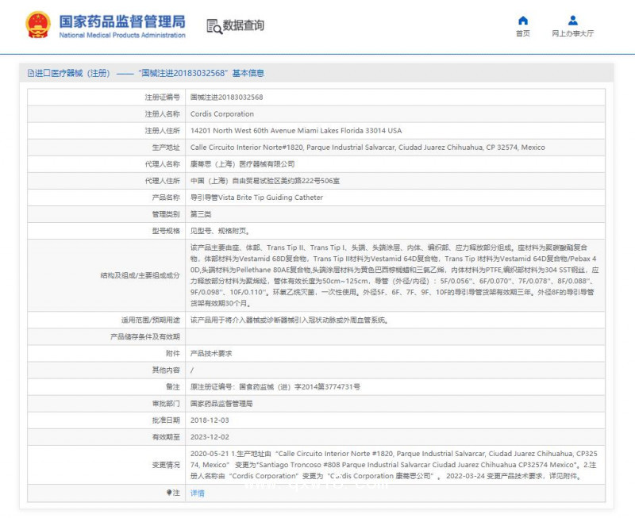Select agent address 美约路222号506室
Screen dimensions: 635x518
pos(265,181)
